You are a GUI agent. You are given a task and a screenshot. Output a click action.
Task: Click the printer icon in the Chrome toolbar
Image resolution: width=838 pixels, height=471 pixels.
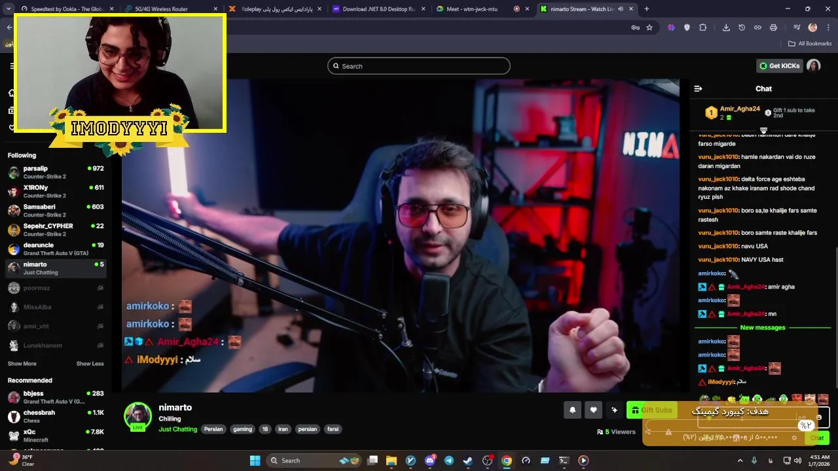point(773,27)
